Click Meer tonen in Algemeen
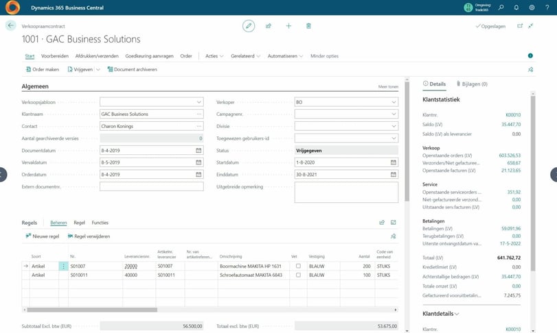 point(388,86)
